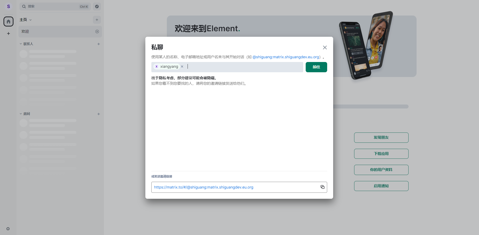Click the search bar magnifier icon
The width and height of the screenshot is (479, 235).
coord(24,6)
